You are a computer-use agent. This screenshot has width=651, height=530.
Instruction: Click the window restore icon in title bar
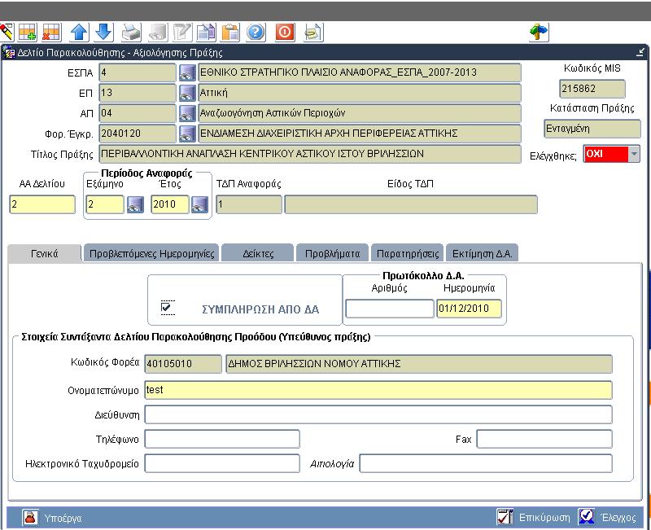tap(640, 52)
